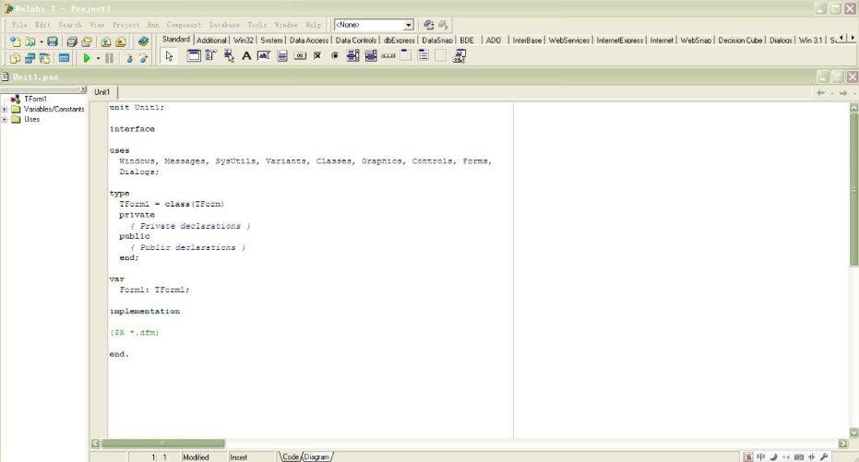Select the CheckBox component icon
This screenshot has width=859, height=462.
pyautogui.click(x=317, y=55)
